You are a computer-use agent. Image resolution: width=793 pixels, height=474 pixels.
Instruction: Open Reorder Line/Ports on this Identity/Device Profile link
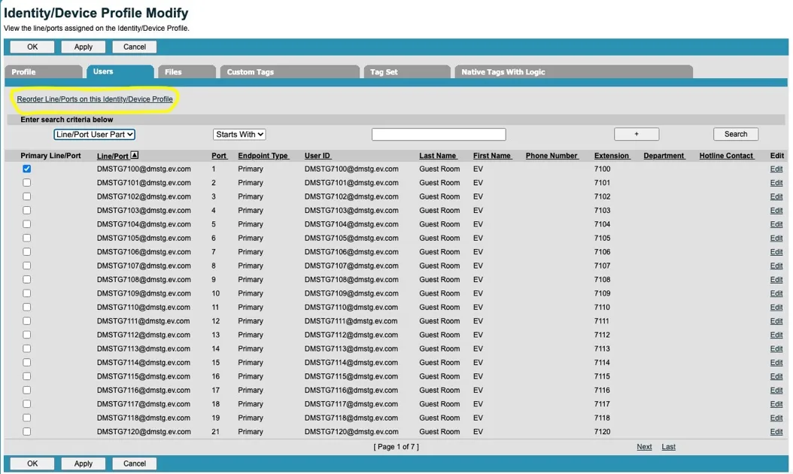tap(95, 99)
